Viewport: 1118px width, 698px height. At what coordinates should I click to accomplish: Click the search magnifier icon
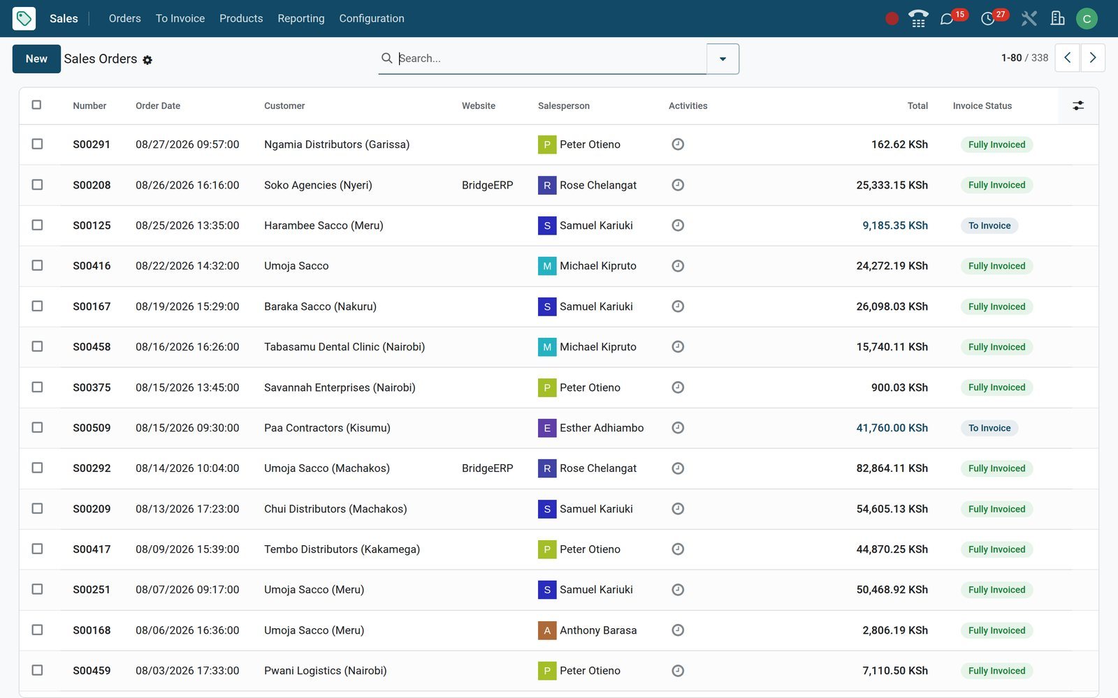tap(386, 58)
